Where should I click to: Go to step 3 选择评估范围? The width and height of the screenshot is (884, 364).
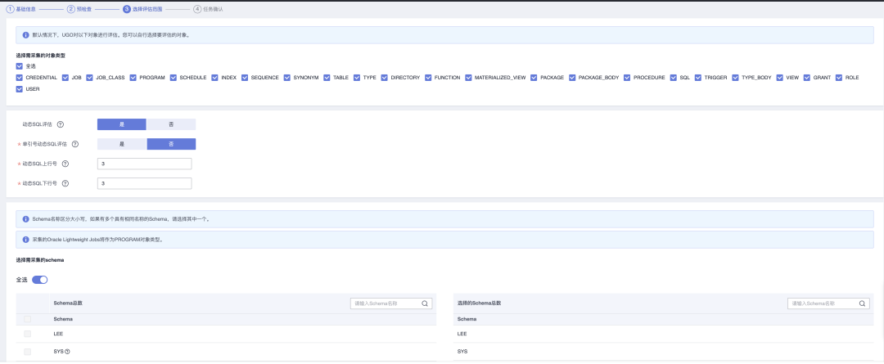tap(142, 9)
